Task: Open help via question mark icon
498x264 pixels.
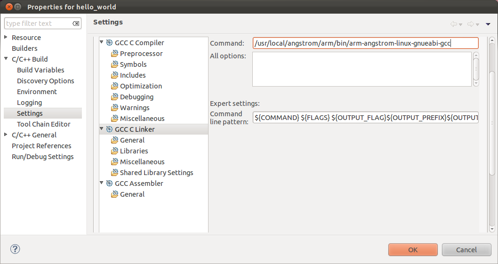Action: 15,249
